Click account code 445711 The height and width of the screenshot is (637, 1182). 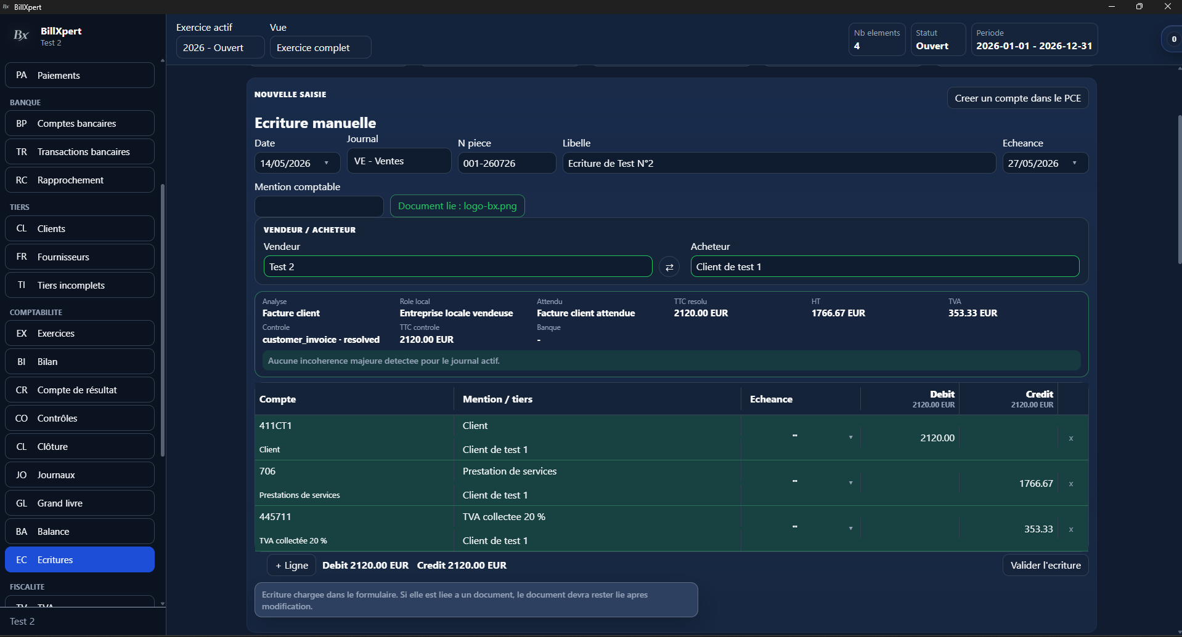point(275,516)
